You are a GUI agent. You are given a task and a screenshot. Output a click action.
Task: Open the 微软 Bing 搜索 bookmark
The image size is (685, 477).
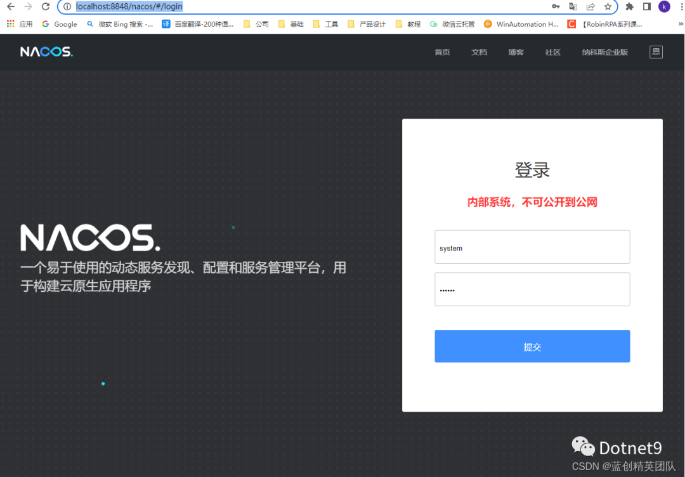click(120, 24)
